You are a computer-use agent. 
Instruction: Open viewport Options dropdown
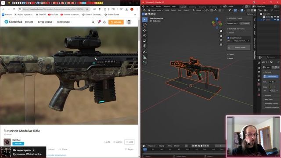click(251, 14)
